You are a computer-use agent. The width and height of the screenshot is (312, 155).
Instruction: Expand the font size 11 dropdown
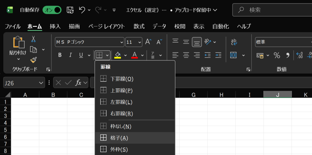140,42
